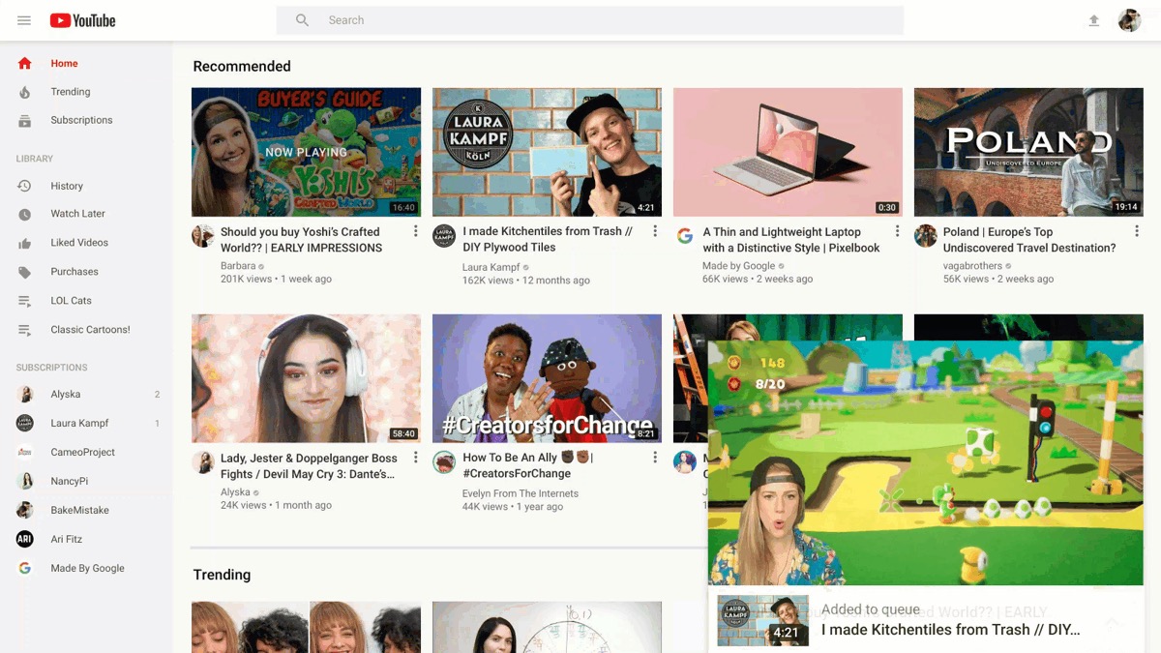
Task: Open options menu for the Yoshi's Crafted World video
Action: 416,231
